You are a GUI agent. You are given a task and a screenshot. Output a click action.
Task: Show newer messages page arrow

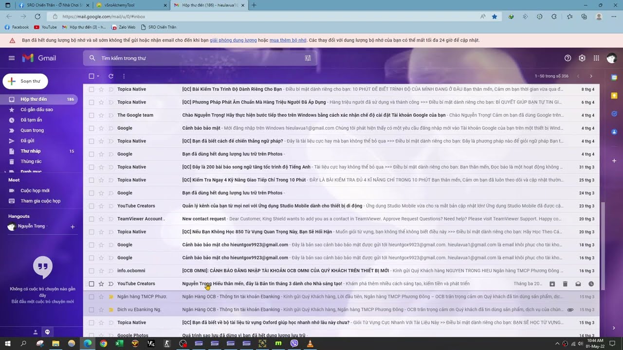(578, 76)
